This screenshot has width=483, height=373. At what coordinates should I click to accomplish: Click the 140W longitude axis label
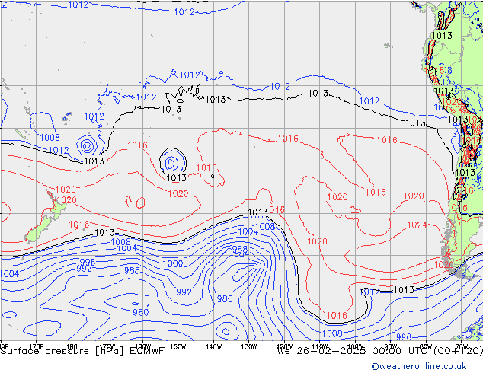[x=213, y=347]
